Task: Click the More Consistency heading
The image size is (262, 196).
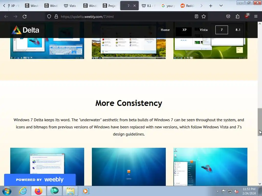Action: click(x=129, y=103)
